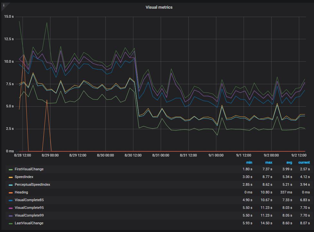The width and height of the screenshot is (314, 232).
Task: Toggle the LastVisualChange series label
Action: (x=29, y=223)
